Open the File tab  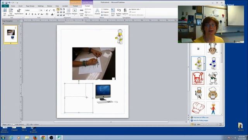(5, 6)
